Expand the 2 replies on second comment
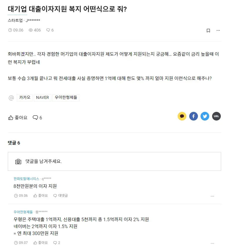This screenshot has width=235, height=248. coord(57,243)
